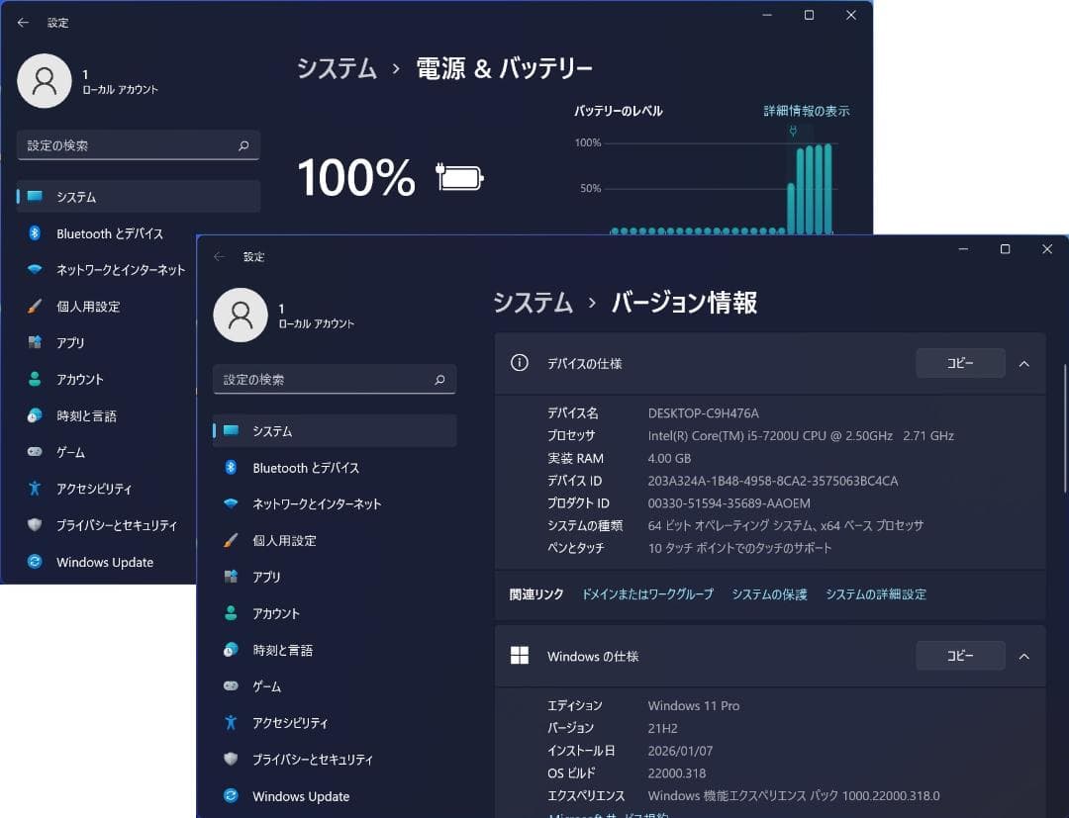Collapse the Windows の仕様 section chevron
Screen dimensions: 1069x818
[1024, 655]
